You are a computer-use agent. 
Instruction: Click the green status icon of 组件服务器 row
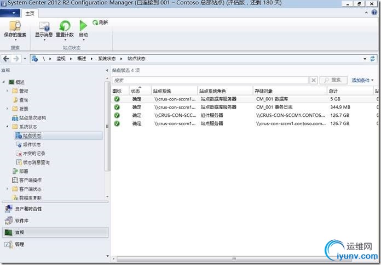click(117, 115)
